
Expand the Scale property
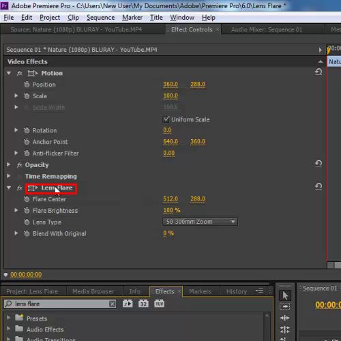coord(16,95)
